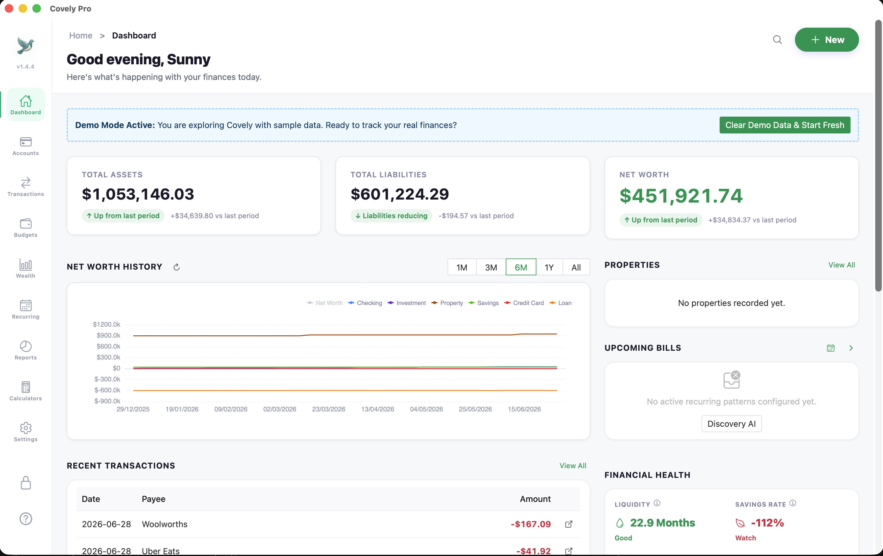Click the Net Worth amount $451,921.74
883x556 pixels.
(681, 196)
